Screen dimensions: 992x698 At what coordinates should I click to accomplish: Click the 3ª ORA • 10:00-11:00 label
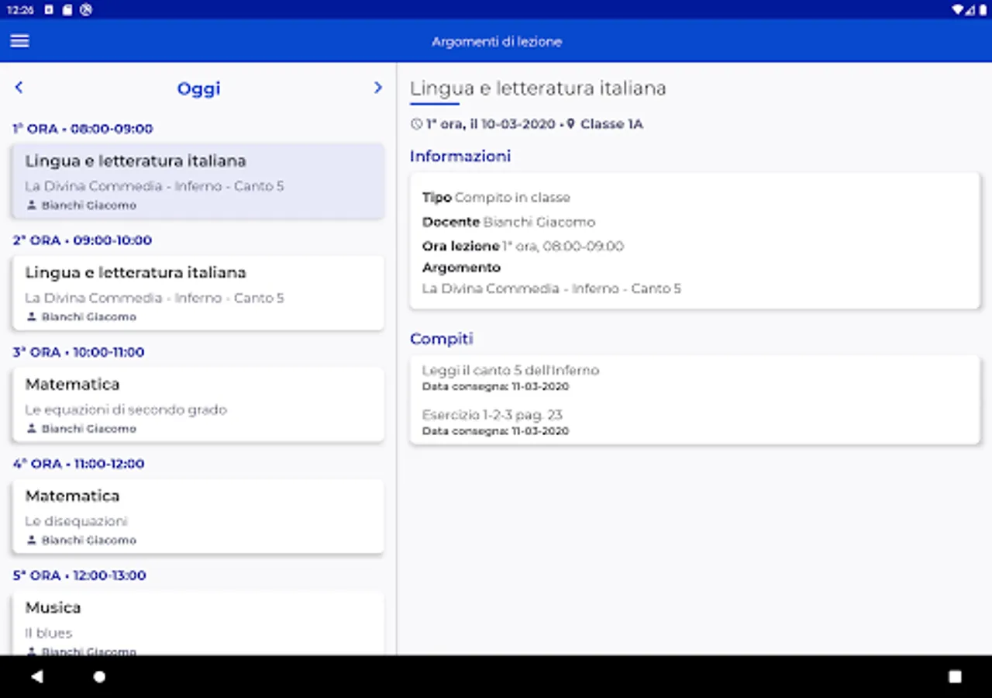point(78,352)
